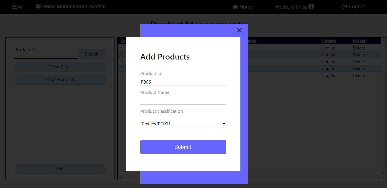Submit the Add Products form
This screenshot has height=188, width=387.
(x=183, y=147)
